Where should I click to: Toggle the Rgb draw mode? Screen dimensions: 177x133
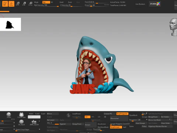point(46,2)
